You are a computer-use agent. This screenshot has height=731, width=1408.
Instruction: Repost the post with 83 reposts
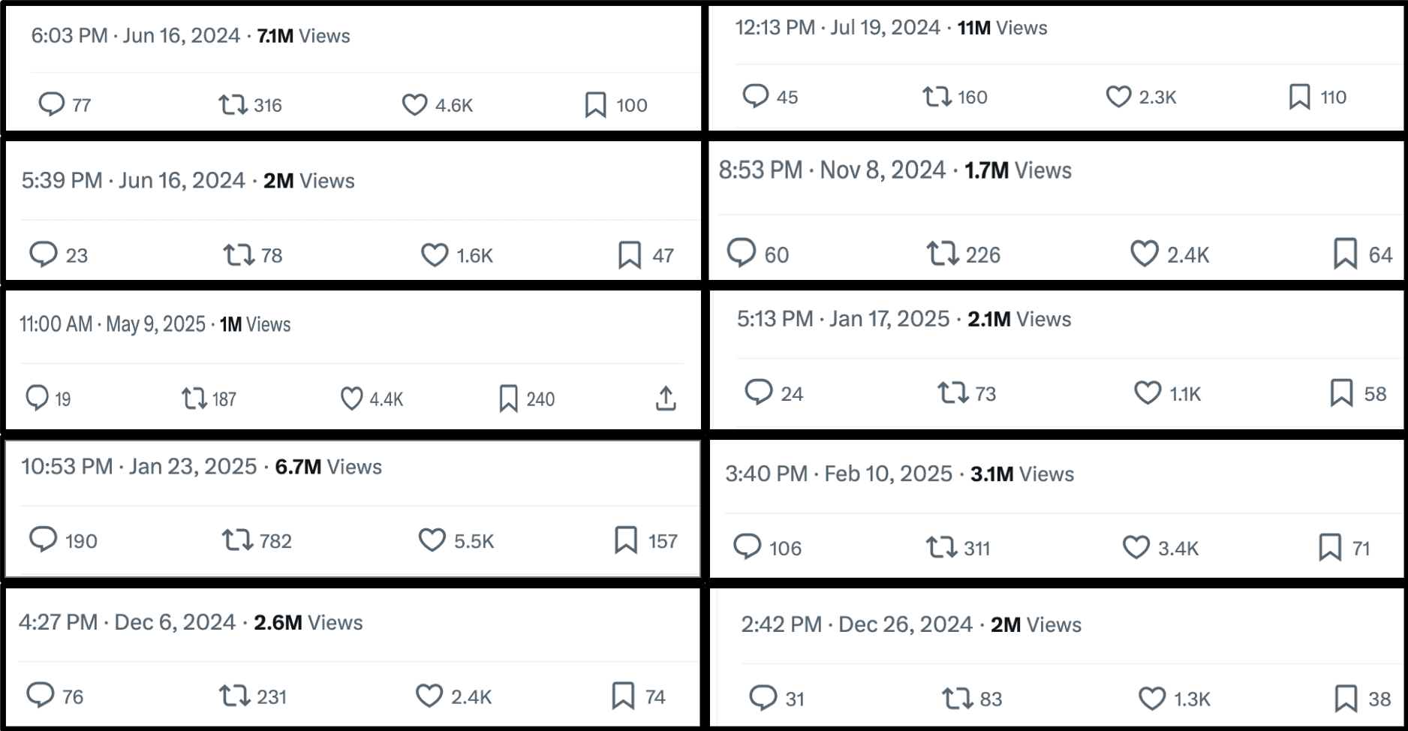(957, 698)
